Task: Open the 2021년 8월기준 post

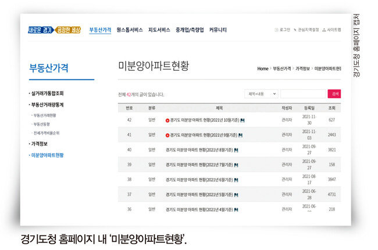Action: 199,150
